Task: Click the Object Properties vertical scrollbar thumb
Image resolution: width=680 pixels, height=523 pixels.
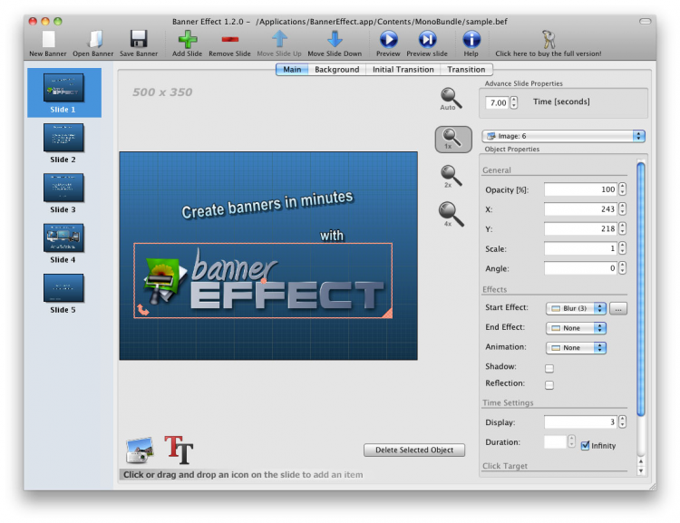Action: click(x=641, y=289)
